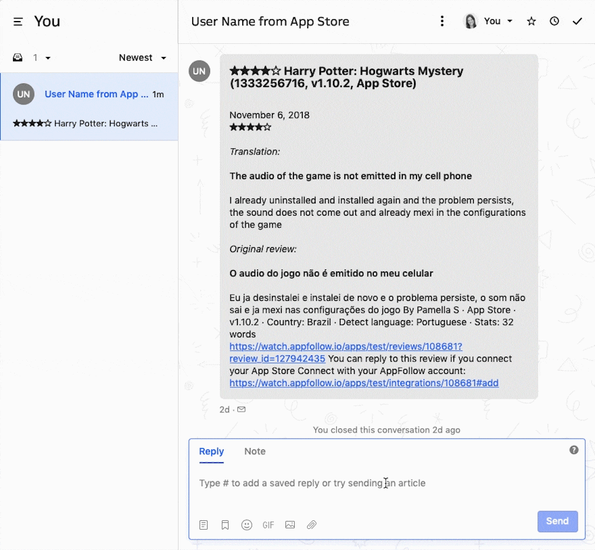Select the Reply tab
595x550 pixels.
(x=211, y=452)
